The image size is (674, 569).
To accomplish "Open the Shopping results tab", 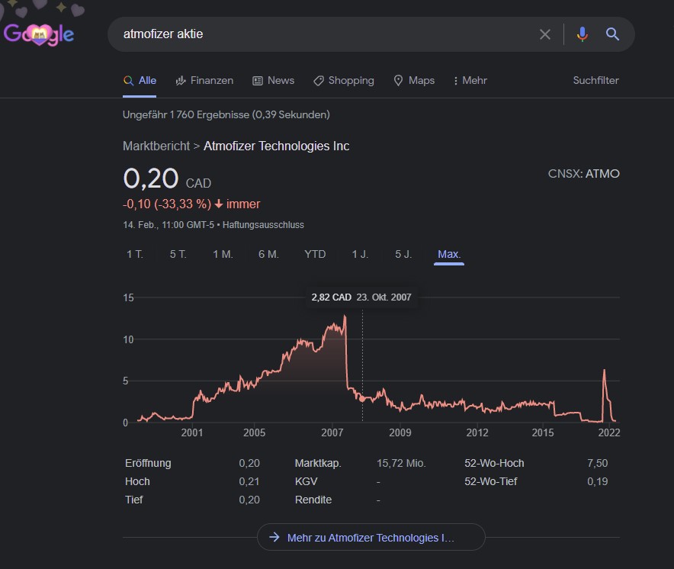I will pyautogui.click(x=343, y=81).
